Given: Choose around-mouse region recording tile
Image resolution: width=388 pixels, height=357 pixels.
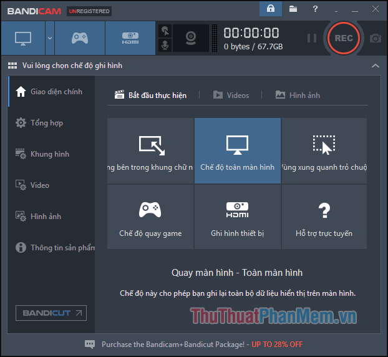Looking at the screenshot, I should (324, 151).
